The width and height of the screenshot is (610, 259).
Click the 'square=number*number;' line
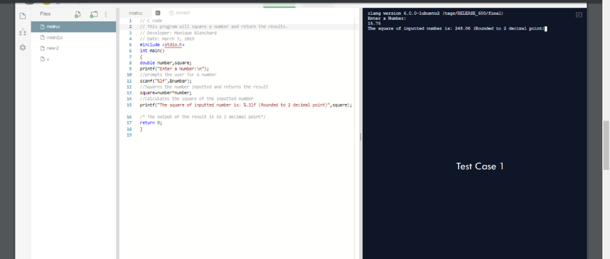pyautogui.click(x=166, y=93)
